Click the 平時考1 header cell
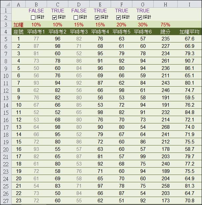The width and height of the screenshot is (202, 205). click(36, 32)
